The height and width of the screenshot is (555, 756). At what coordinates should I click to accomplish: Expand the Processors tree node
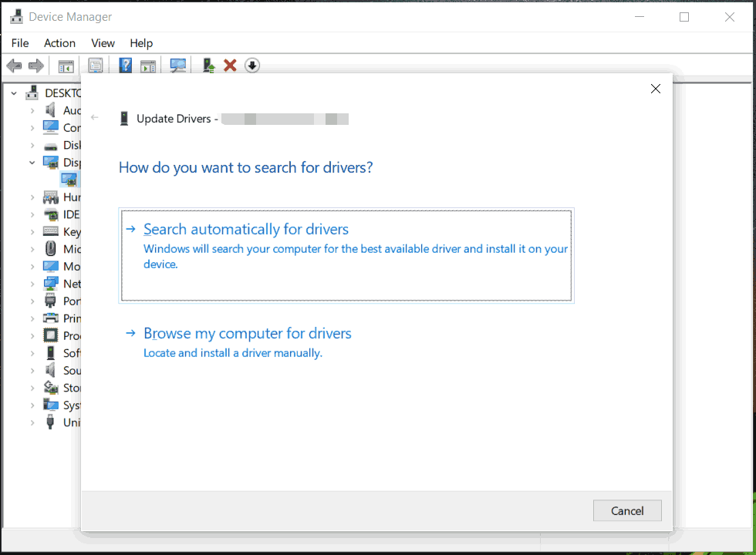point(32,336)
